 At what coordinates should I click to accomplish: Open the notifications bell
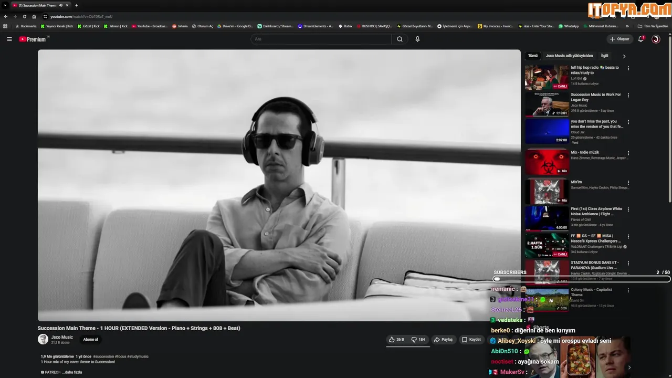(x=640, y=39)
